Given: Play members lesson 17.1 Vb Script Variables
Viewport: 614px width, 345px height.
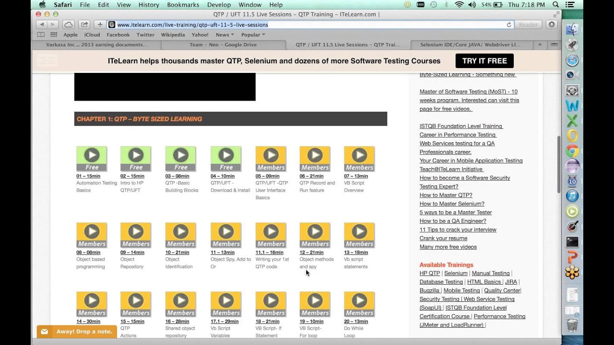Looking at the screenshot, I should pyautogui.click(x=226, y=304).
